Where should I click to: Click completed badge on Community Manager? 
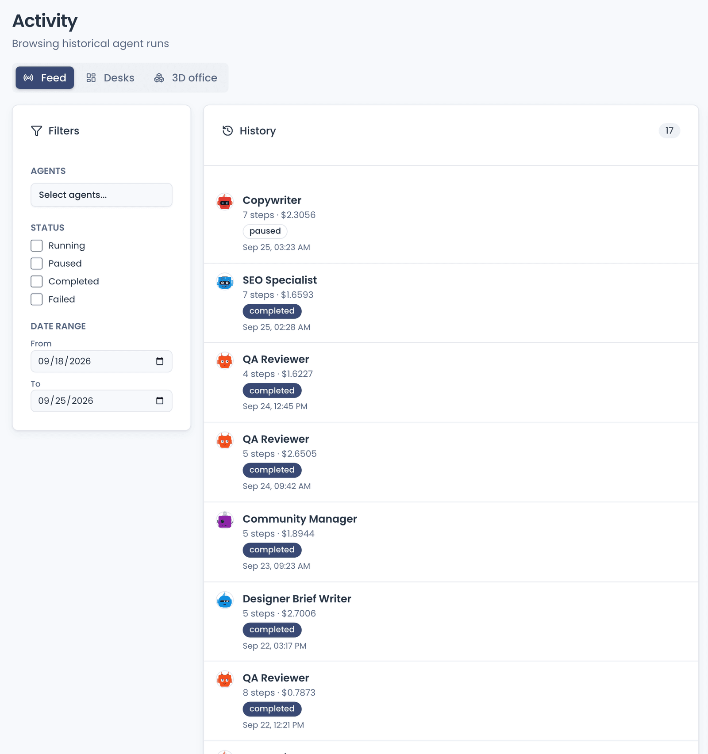coord(272,550)
